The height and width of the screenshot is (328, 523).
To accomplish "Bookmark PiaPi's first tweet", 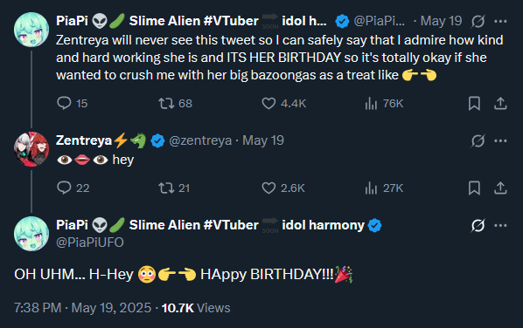I will (474, 103).
